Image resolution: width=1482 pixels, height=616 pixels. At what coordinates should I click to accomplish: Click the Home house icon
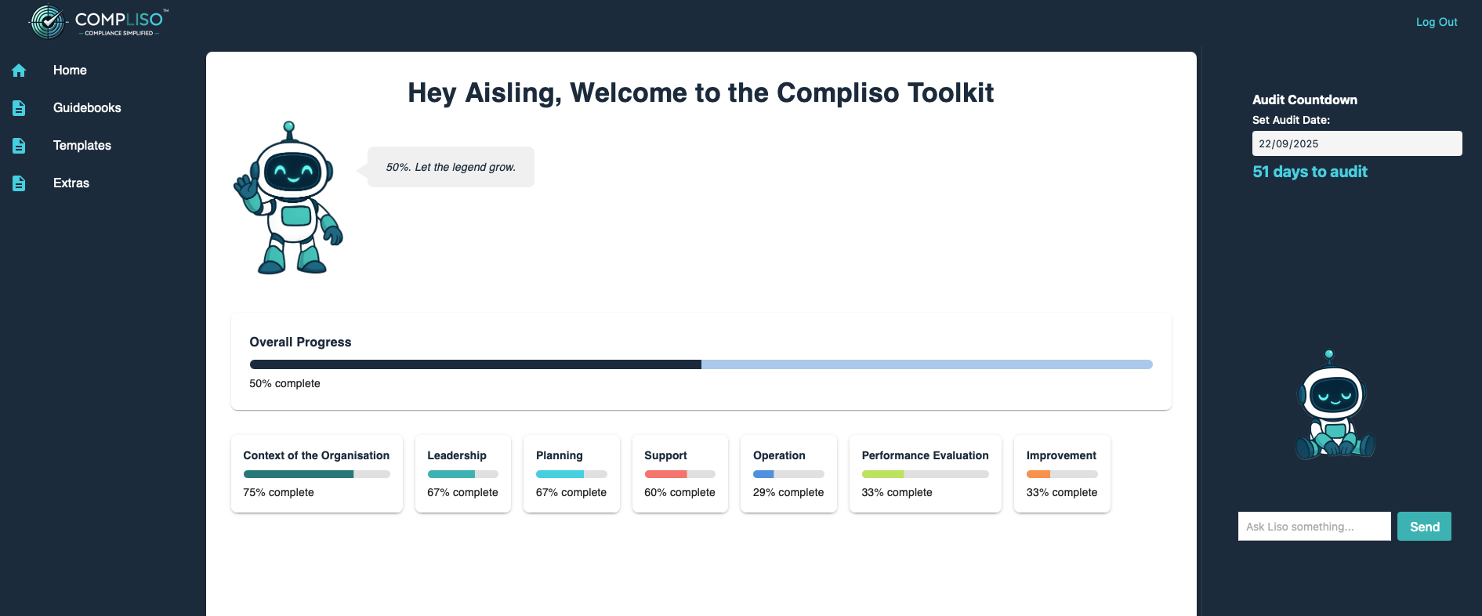[x=19, y=71]
